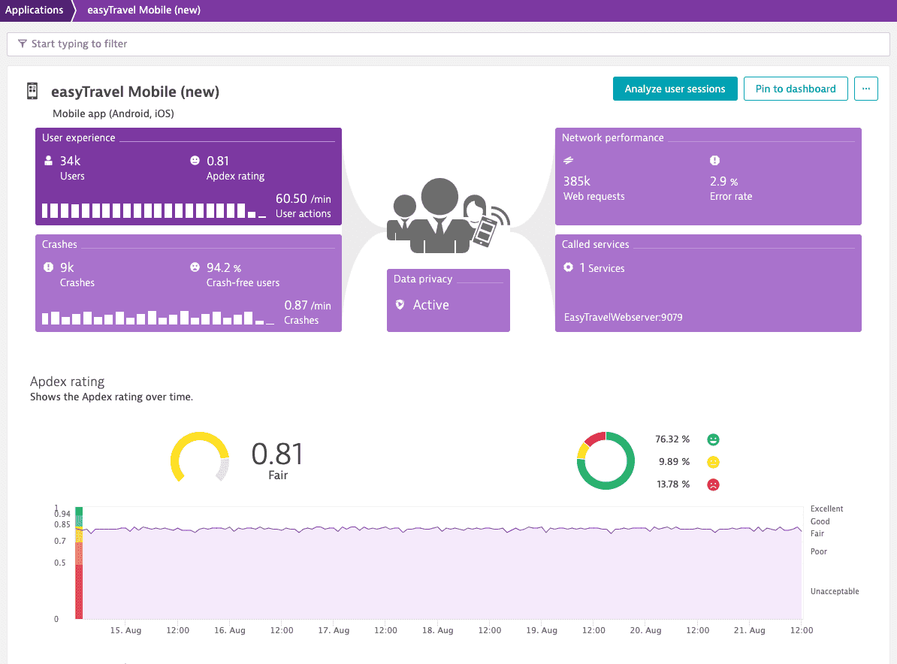Select easyTravel Mobile (new) breadcrumb
The height and width of the screenshot is (664, 897).
pyautogui.click(x=143, y=11)
